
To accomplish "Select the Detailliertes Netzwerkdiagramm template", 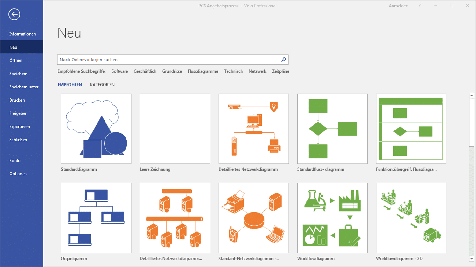I will (253, 128).
